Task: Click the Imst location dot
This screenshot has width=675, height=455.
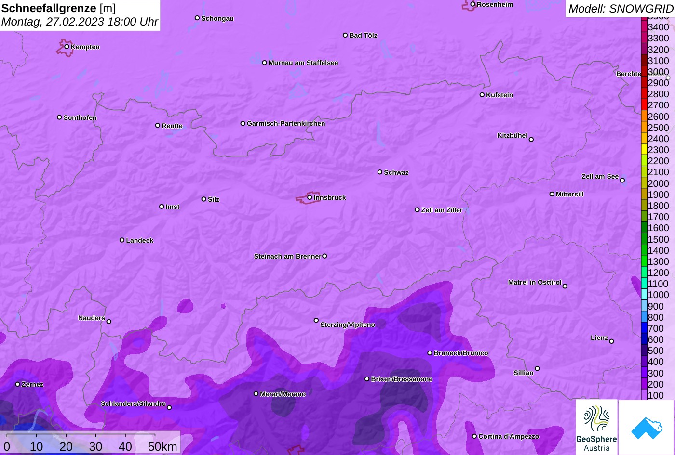Action: 162,207
